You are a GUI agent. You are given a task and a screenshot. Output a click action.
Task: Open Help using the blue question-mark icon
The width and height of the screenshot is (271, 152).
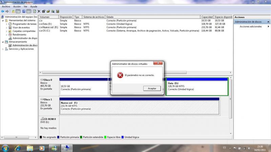(x=24, y=11)
